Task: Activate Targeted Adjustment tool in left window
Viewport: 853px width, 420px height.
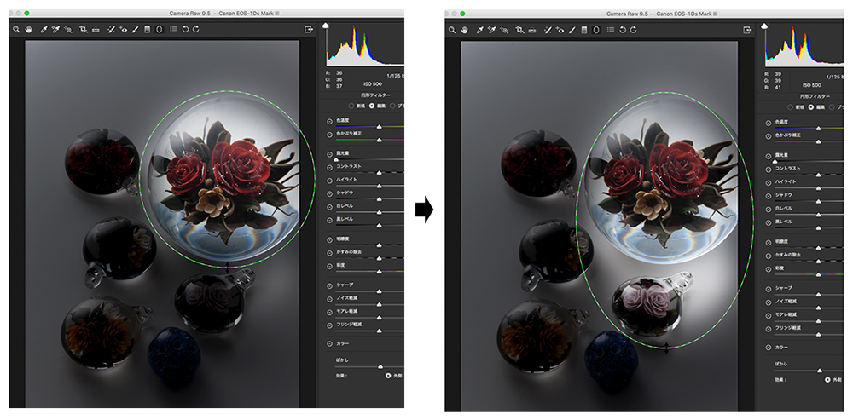Action: pos(67,29)
